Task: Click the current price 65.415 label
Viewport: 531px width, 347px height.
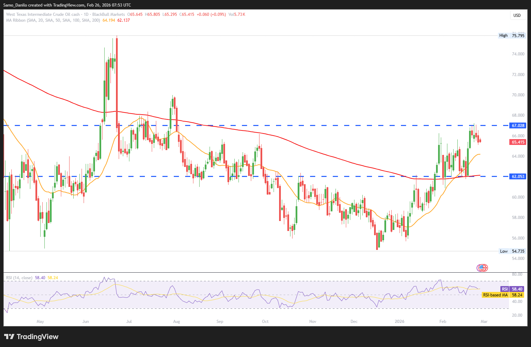Action: click(x=518, y=142)
